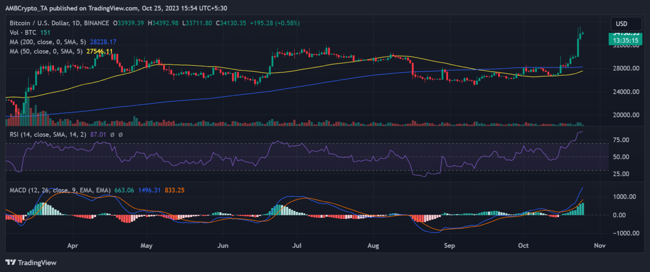This screenshot has width=650, height=272.
Task: Click the first ø symbol beside RSI value
Action: (x=112, y=135)
